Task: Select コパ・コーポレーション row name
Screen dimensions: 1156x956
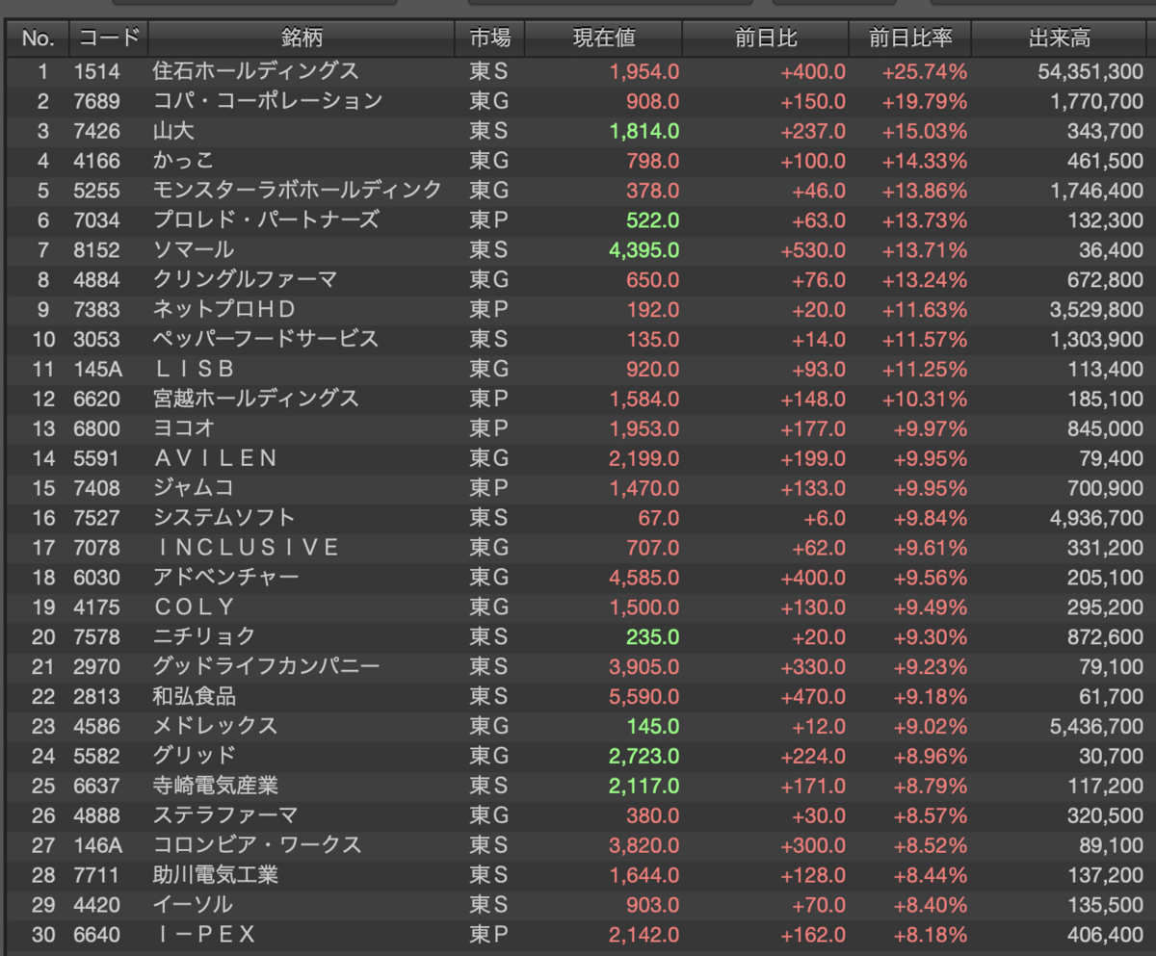Action: [x=268, y=101]
